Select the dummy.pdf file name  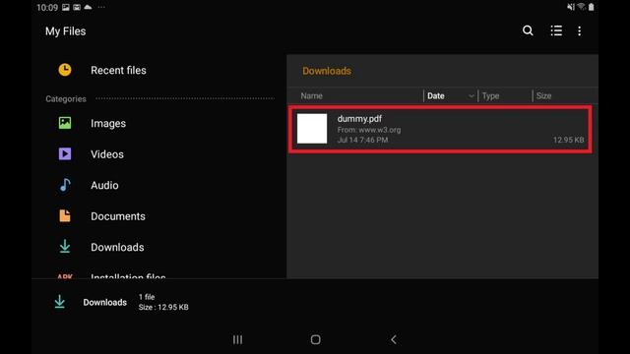point(359,119)
